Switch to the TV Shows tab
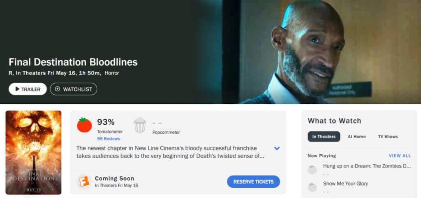This screenshot has width=421, height=198. [388, 137]
